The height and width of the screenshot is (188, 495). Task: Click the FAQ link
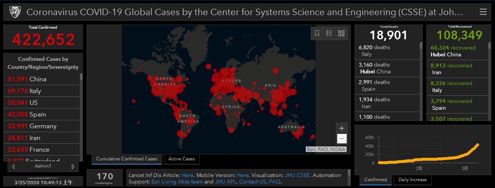[x=274, y=182]
